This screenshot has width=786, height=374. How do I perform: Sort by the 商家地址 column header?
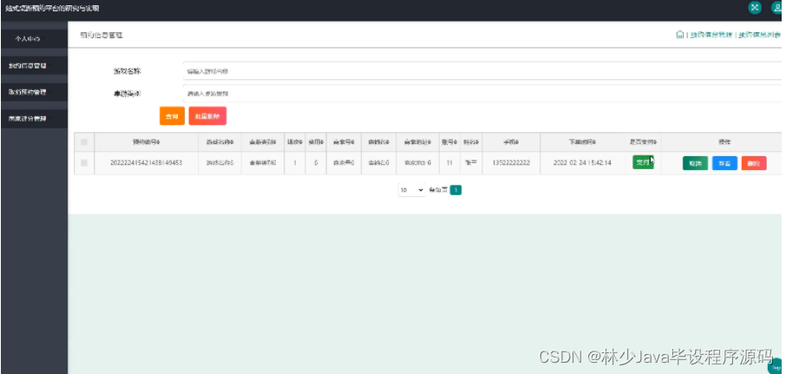(418, 142)
